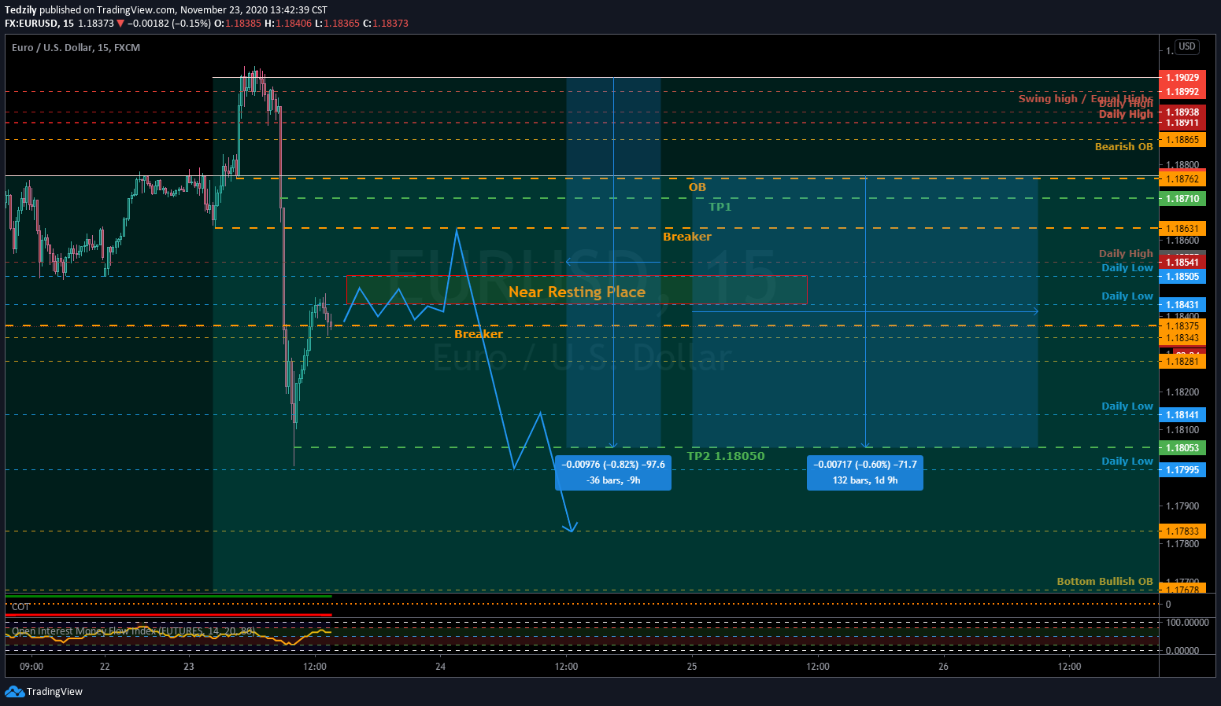Click the 'TP2 1.18050' label

[725, 456]
